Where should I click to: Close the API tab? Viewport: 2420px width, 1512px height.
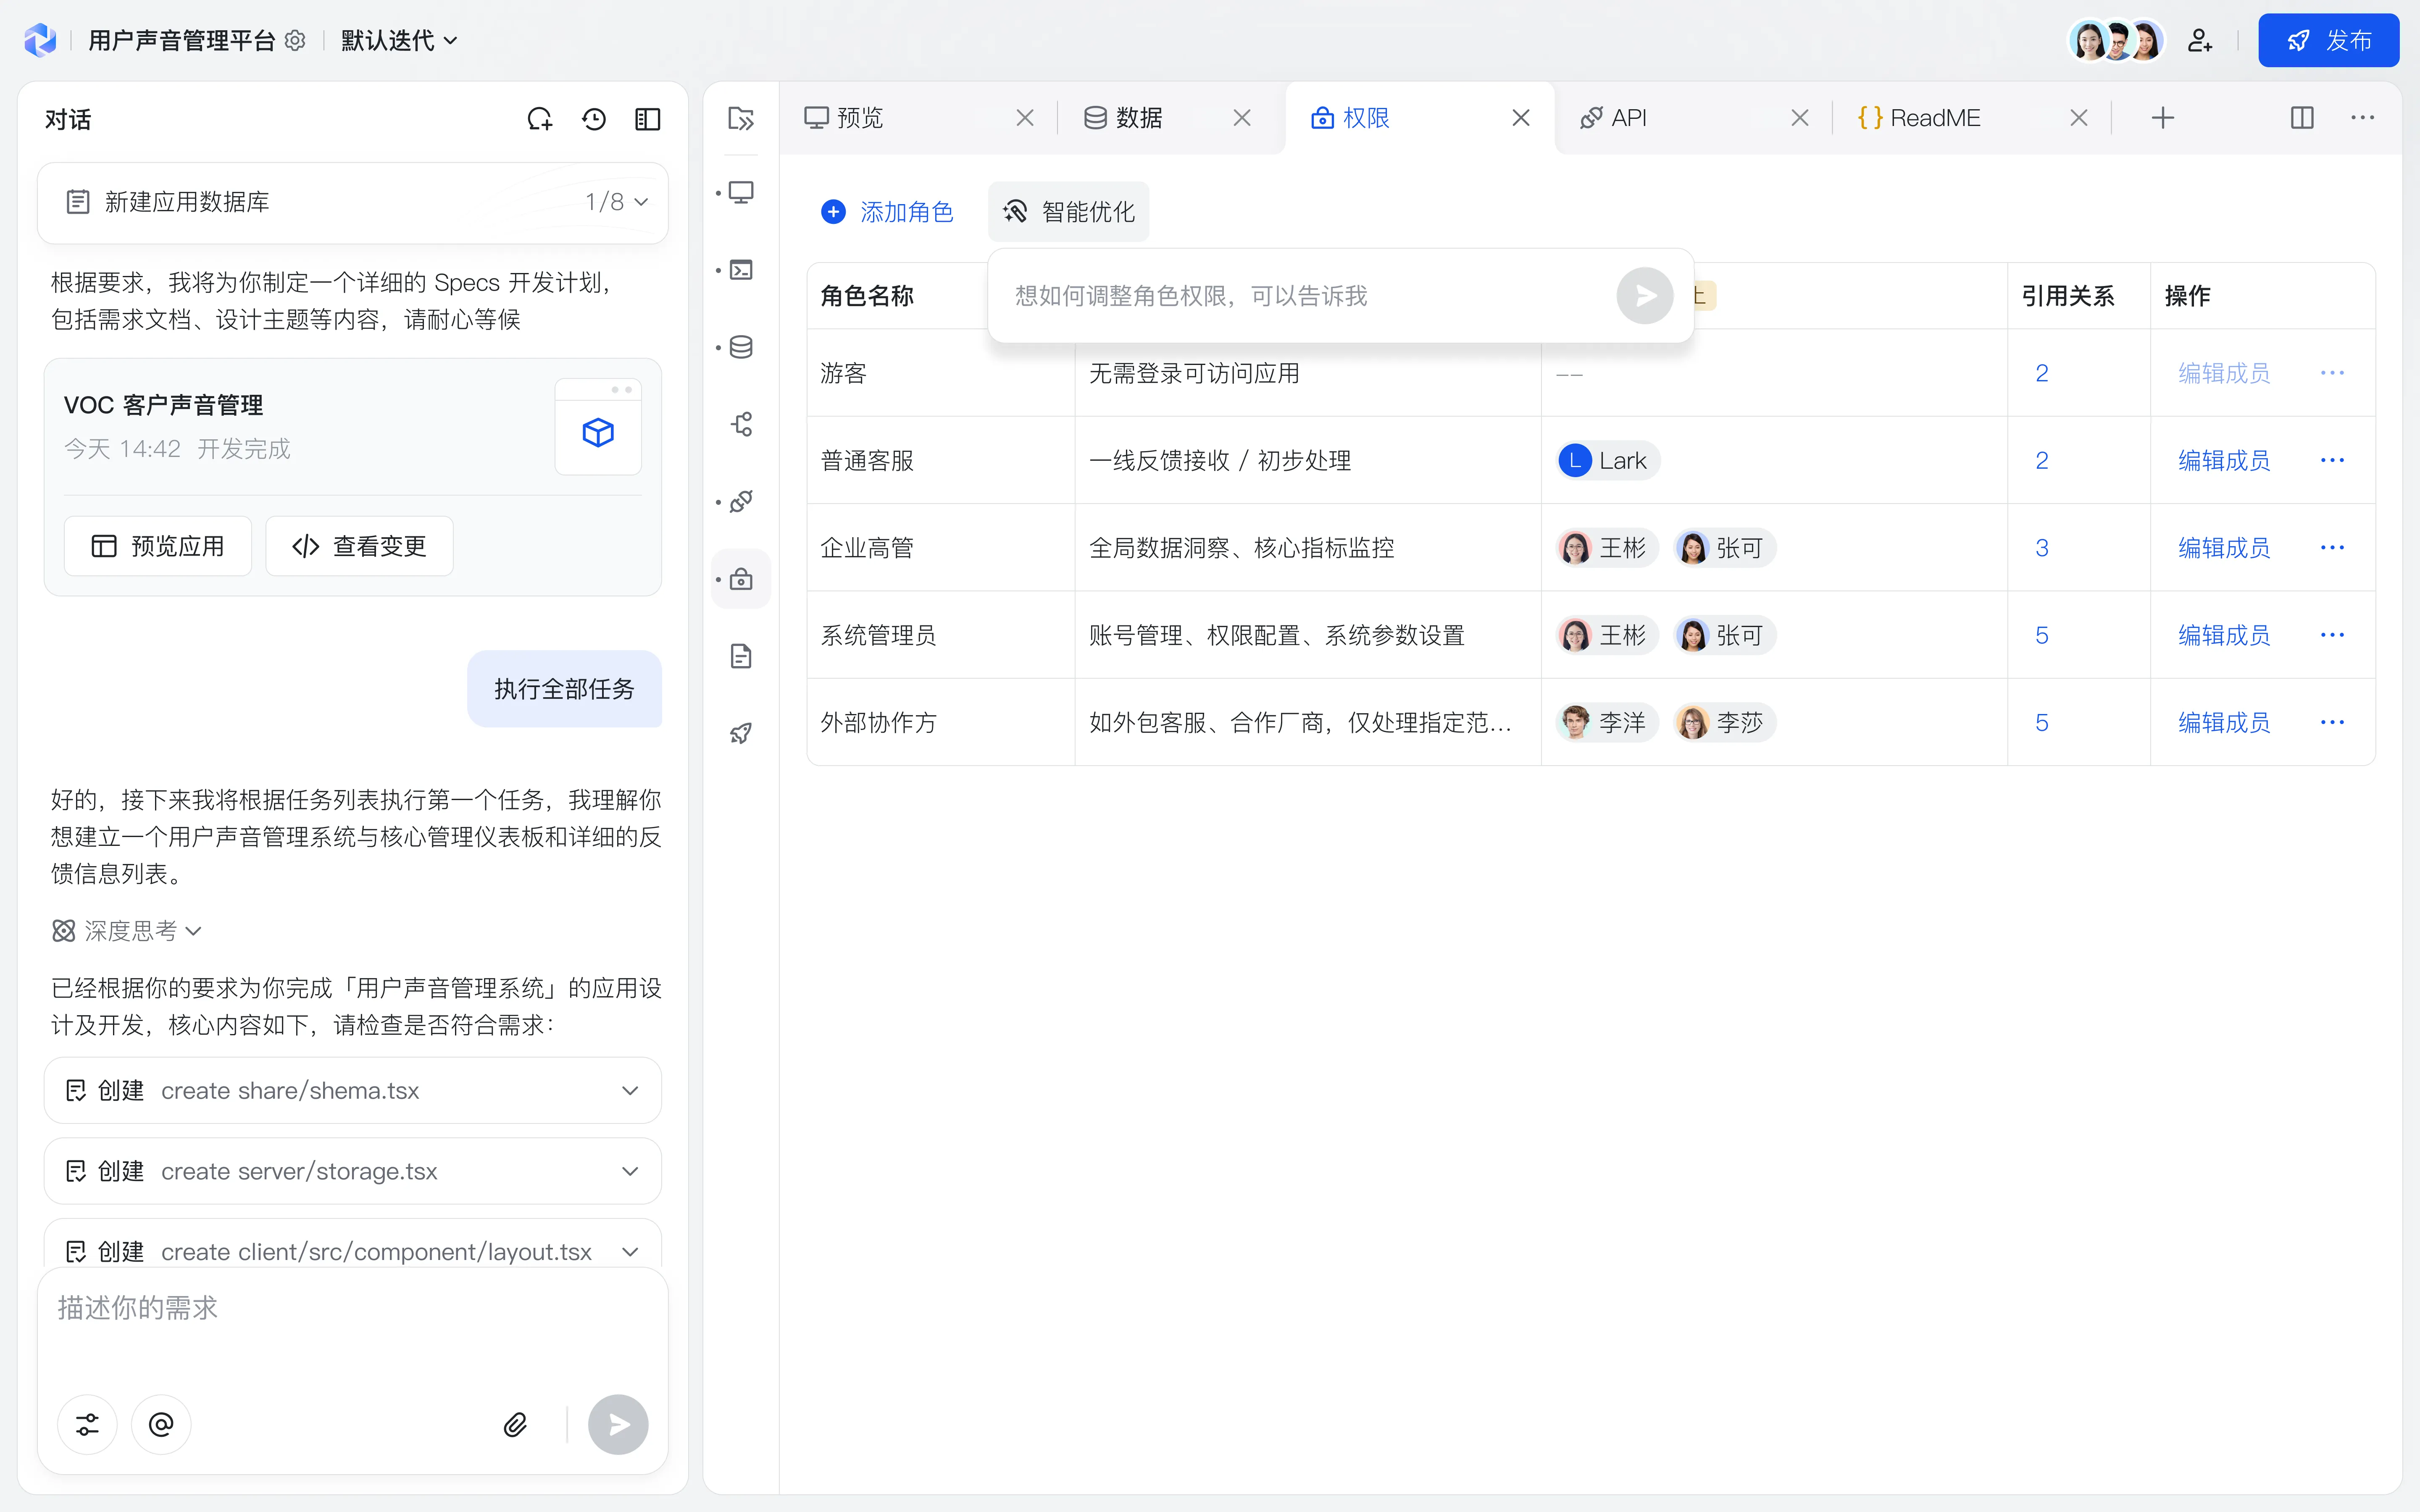pyautogui.click(x=1800, y=118)
